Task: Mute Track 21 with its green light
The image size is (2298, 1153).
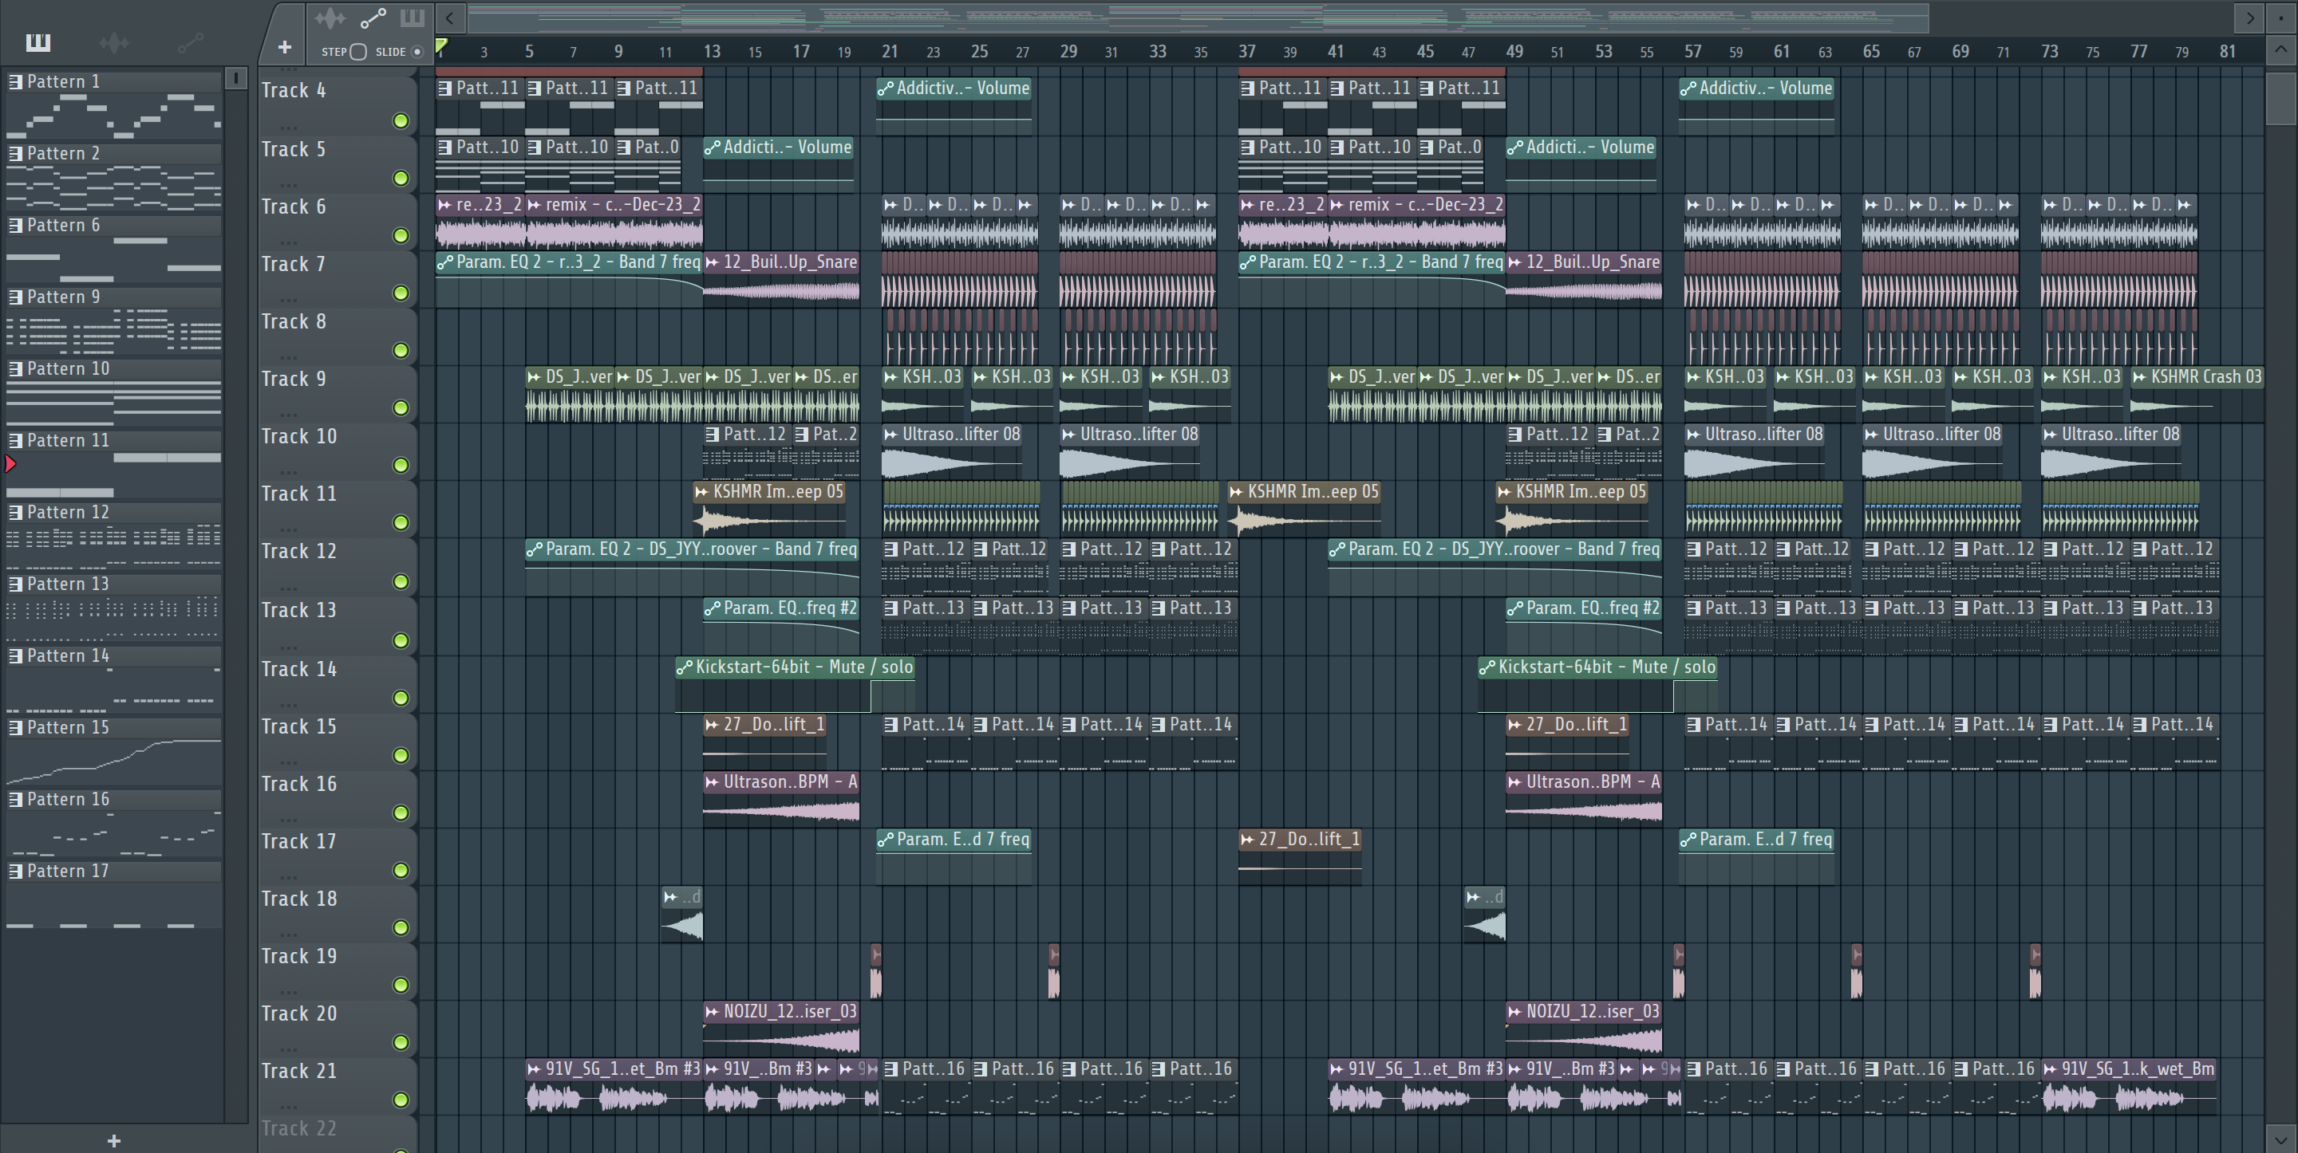Action: [x=401, y=1100]
